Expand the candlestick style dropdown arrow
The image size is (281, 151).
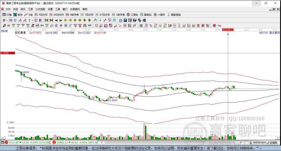click(x=32, y=20)
